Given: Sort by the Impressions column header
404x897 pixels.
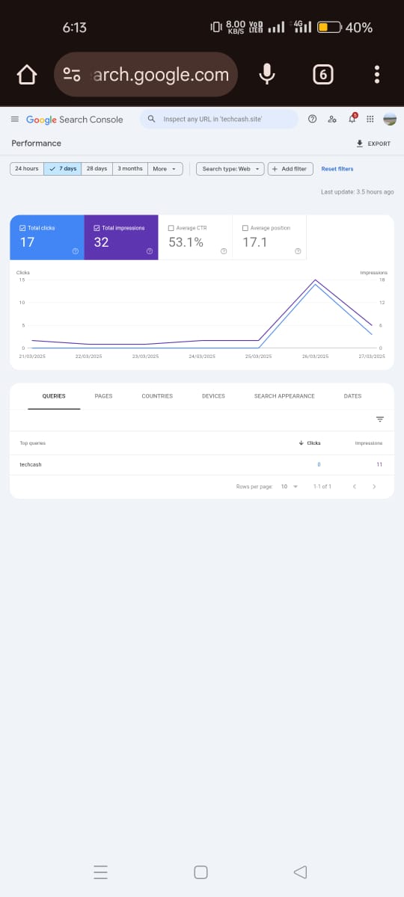Looking at the screenshot, I should [369, 443].
